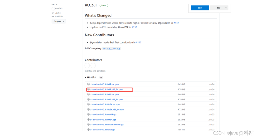Open #147 link in first contribution line
The image size is (258, 138).
click(138, 42)
